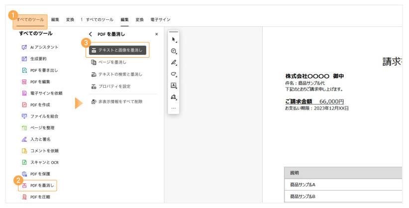Select テキストの検索と墨消し option

pyautogui.click(x=116, y=74)
